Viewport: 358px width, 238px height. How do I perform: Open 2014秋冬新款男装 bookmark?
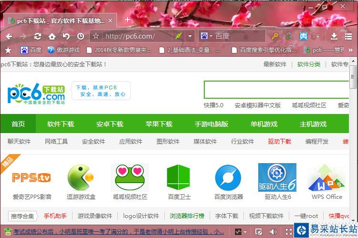[x=119, y=50]
